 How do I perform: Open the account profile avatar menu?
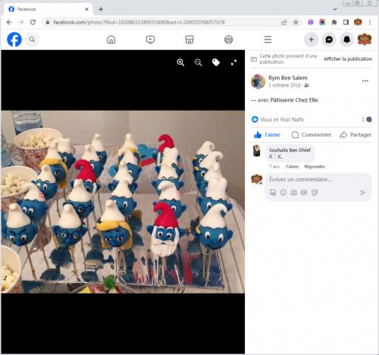(x=365, y=39)
